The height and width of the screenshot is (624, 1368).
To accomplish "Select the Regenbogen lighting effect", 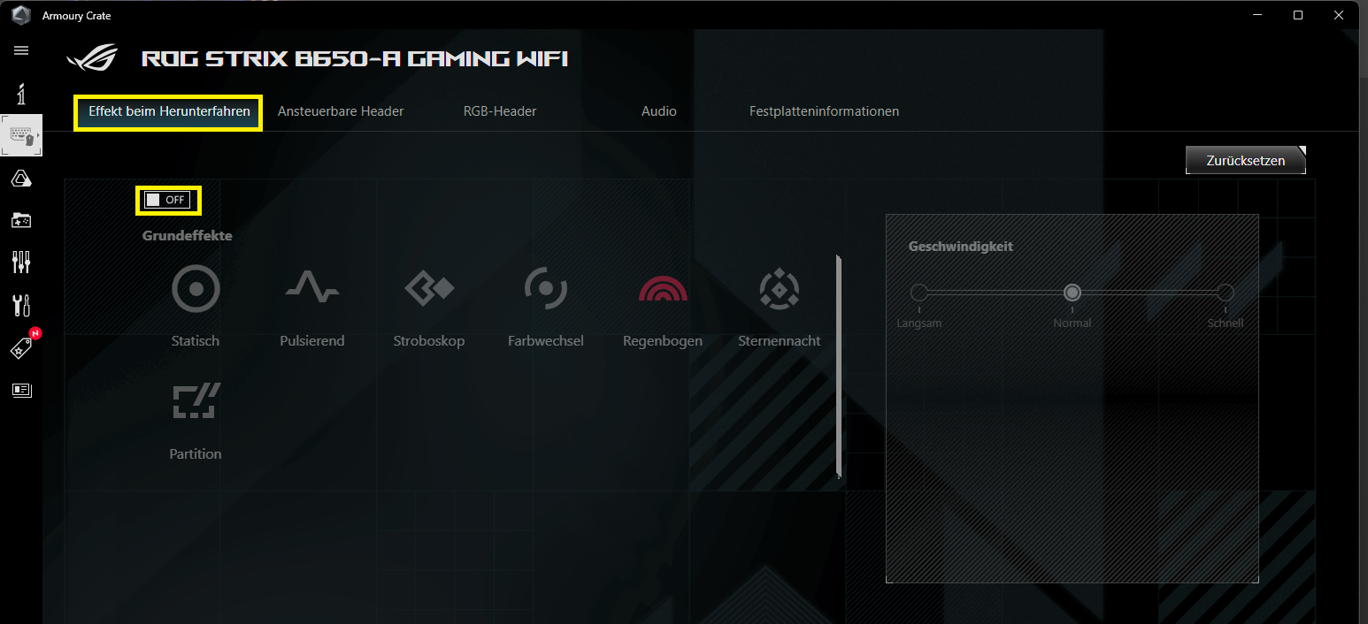I will [x=663, y=306].
